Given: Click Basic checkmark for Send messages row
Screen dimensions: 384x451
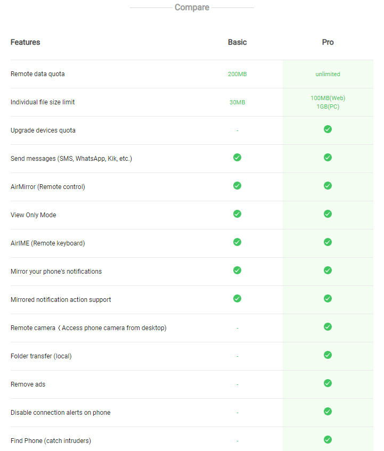Looking at the screenshot, I should 238,157.
